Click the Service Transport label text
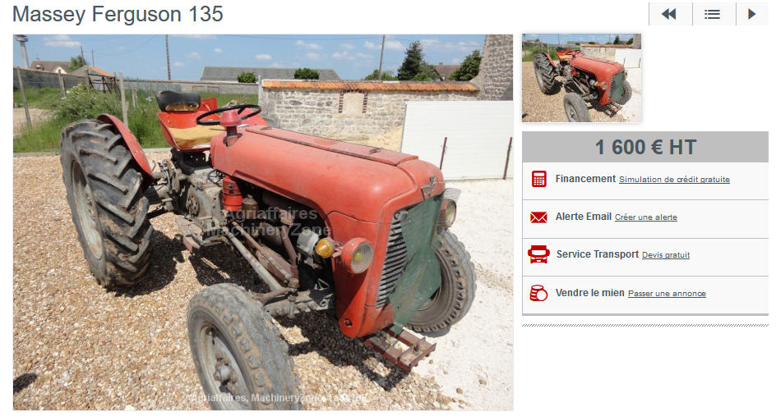 click(x=598, y=254)
